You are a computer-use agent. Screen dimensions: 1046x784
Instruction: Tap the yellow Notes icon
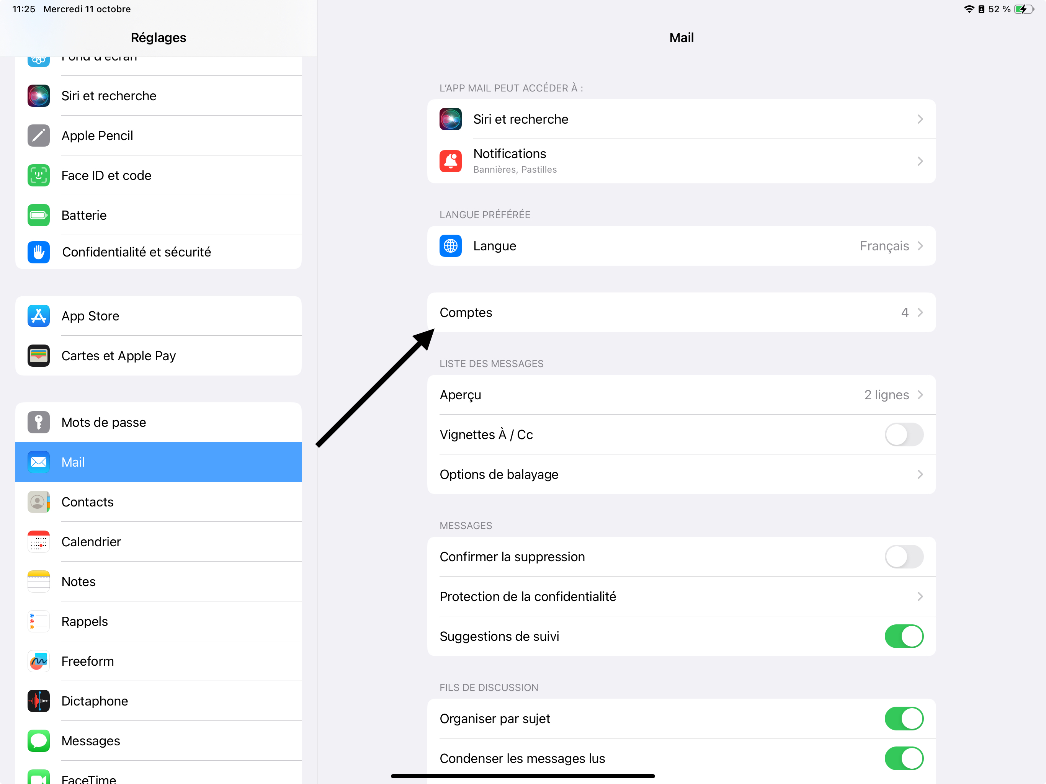pyautogui.click(x=39, y=581)
